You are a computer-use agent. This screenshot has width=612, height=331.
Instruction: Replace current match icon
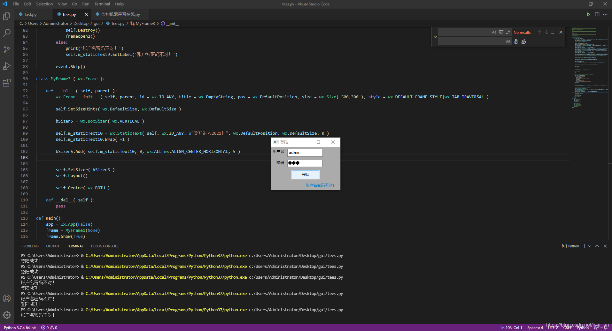516,41
